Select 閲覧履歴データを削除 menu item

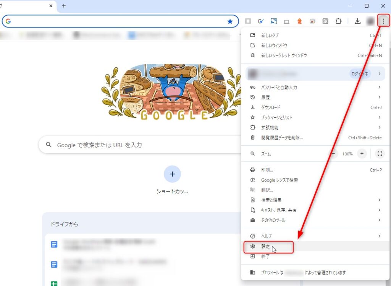[x=316, y=138]
